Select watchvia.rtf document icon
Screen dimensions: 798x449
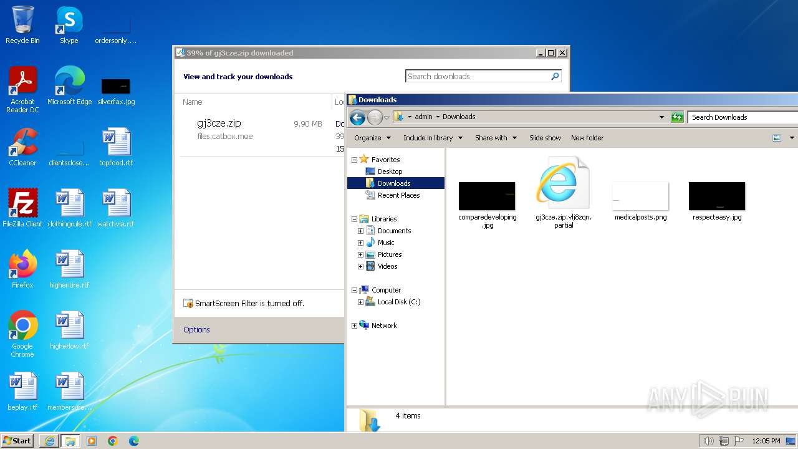[116, 208]
